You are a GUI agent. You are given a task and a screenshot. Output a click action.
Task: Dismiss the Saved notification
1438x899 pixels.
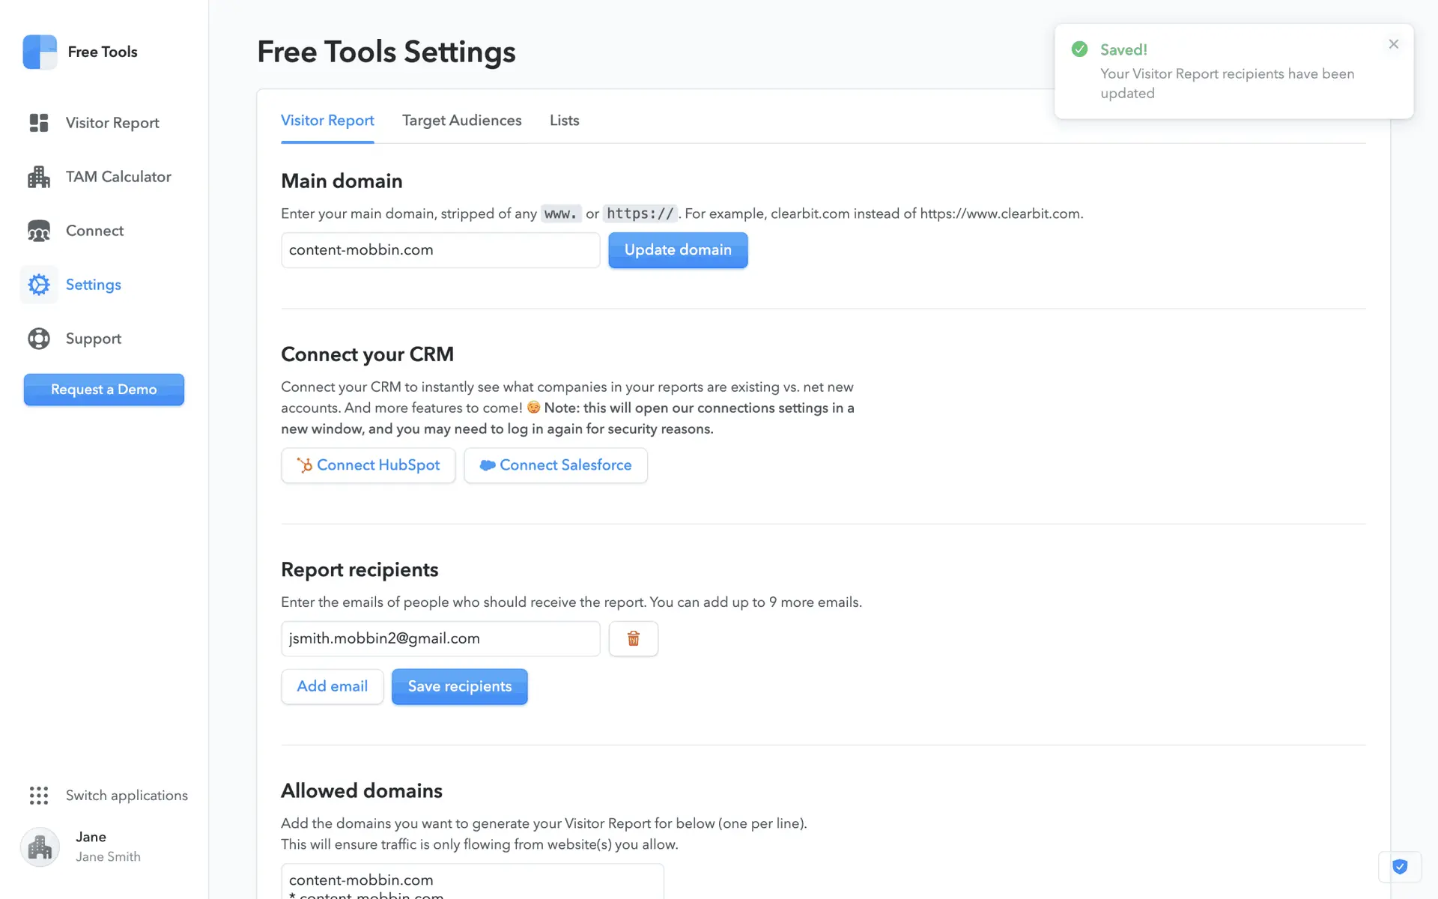(1393, 44)
